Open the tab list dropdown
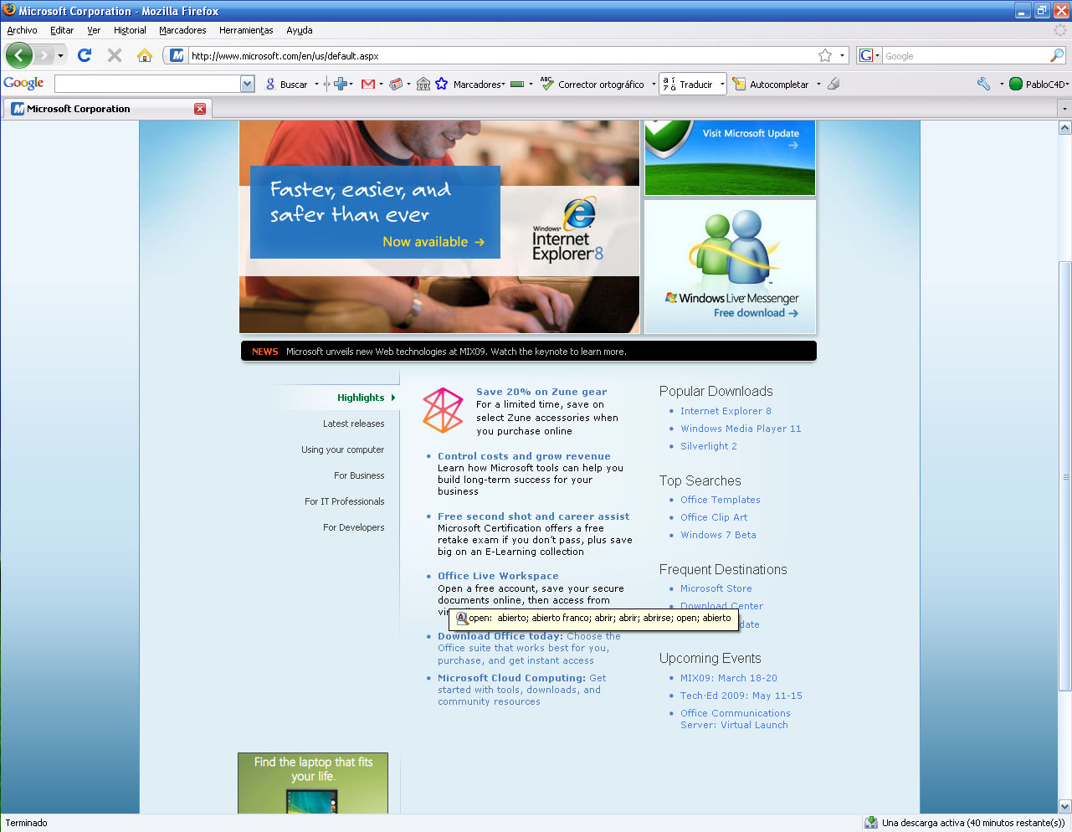Viewport: 1072px width, 832px height. point(1064,109)
